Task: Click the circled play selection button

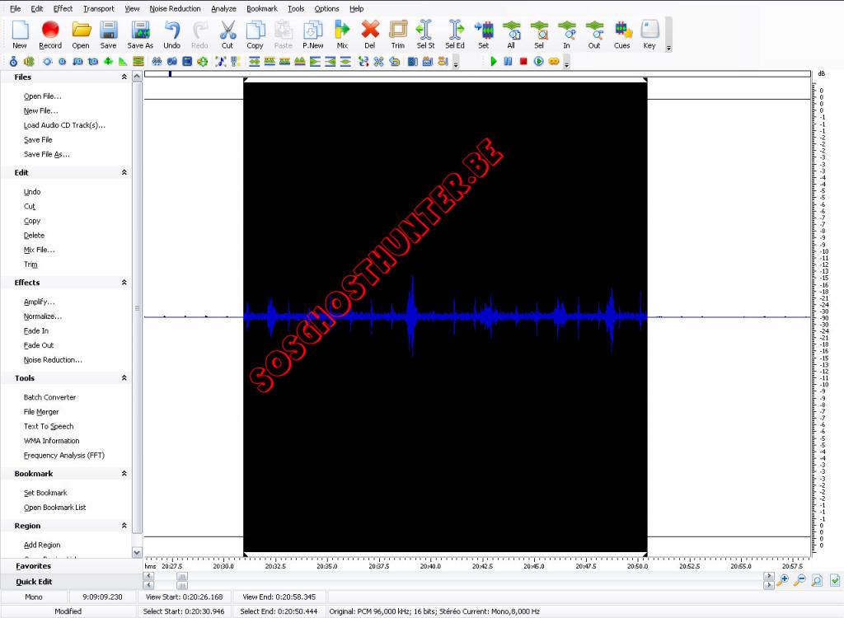Action: pyautogui.click(x=538, y=61)
